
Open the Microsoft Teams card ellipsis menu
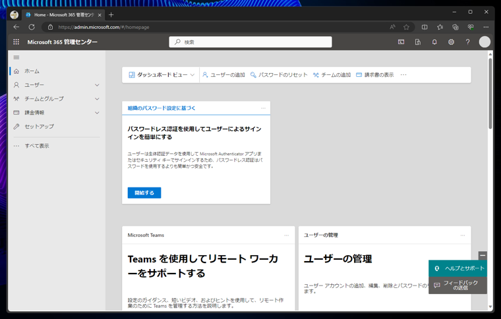pos(287,235)
